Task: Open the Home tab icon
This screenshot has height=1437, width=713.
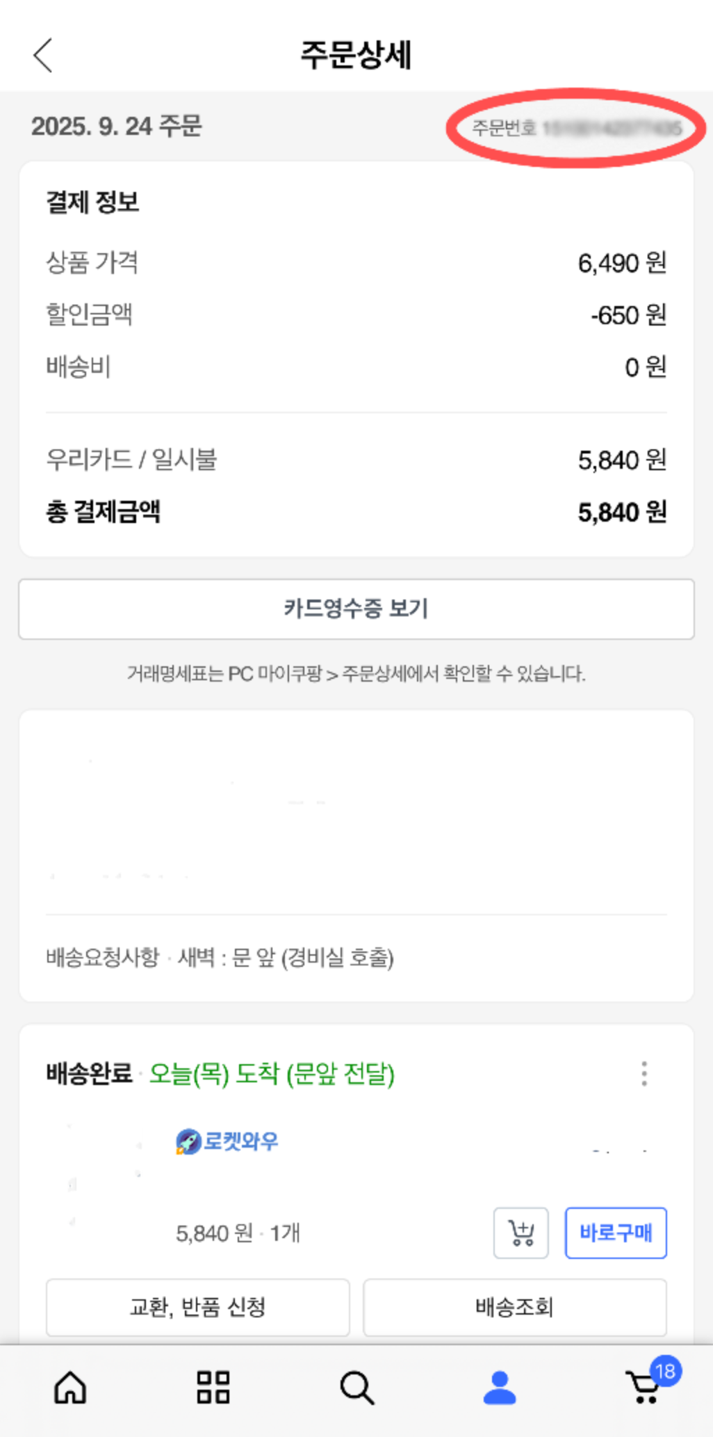Action: [70, 1388]
